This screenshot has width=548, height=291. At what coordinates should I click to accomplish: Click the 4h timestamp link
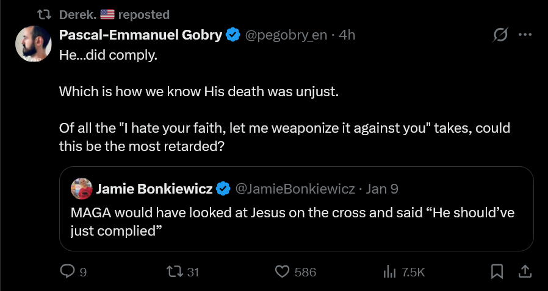click(347, 35)
